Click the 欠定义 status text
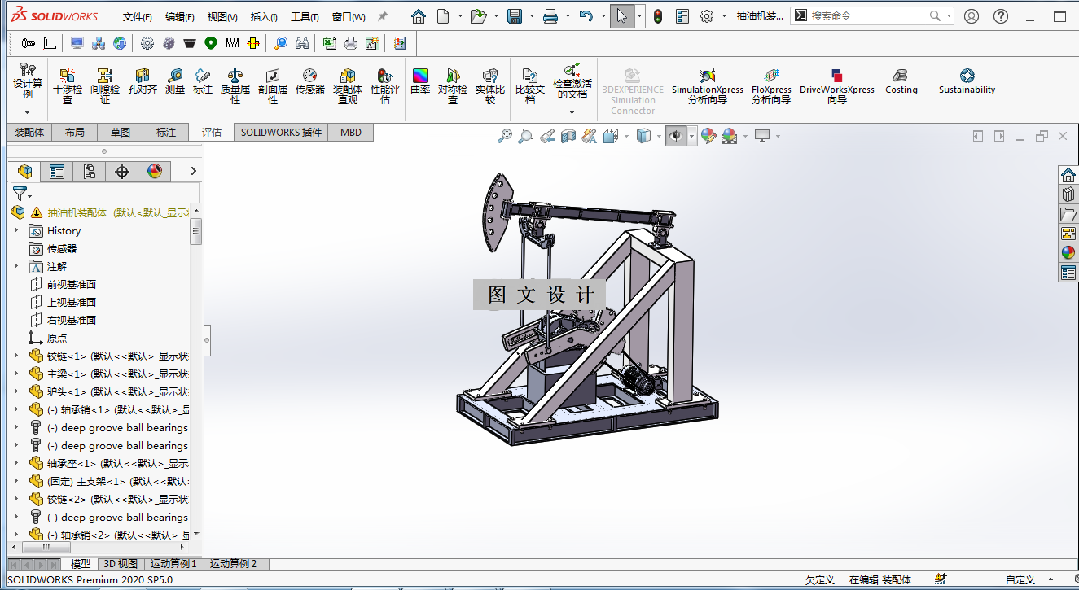This screenshot has height=590, width=1079. (820, 580)
